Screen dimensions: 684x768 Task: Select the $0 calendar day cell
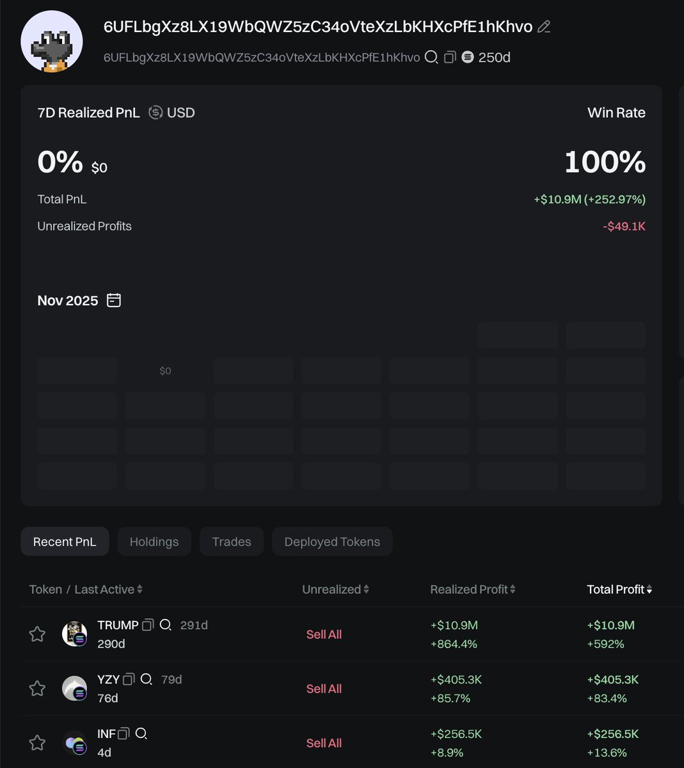(165, 371)
